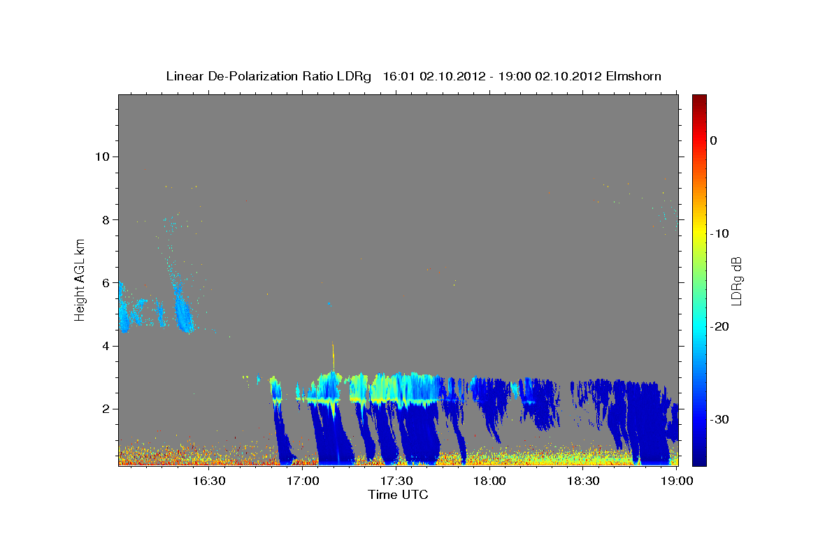Click the '17:00' time tick label

303,481
